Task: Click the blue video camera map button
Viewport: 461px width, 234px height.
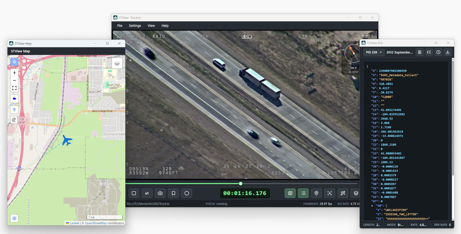Action: point(14,98)
